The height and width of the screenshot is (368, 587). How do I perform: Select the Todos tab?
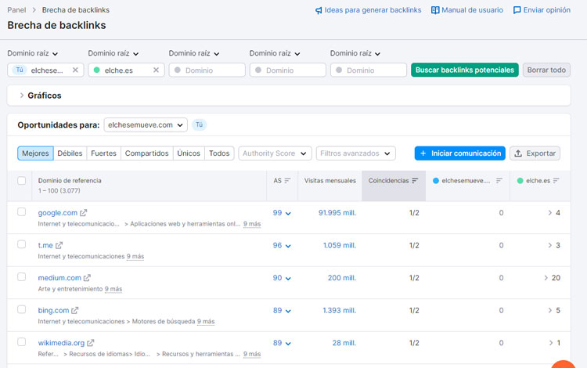tap(219, 153)
